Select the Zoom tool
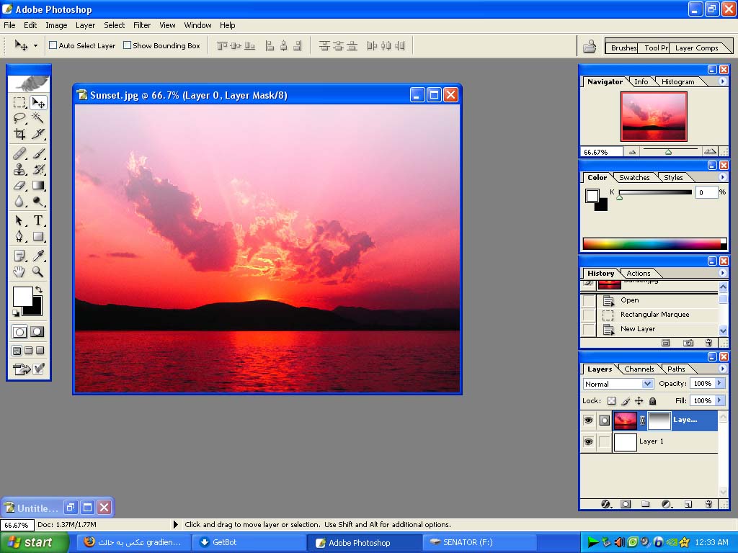This screenshot has width=738, height=553. [37, 271]
